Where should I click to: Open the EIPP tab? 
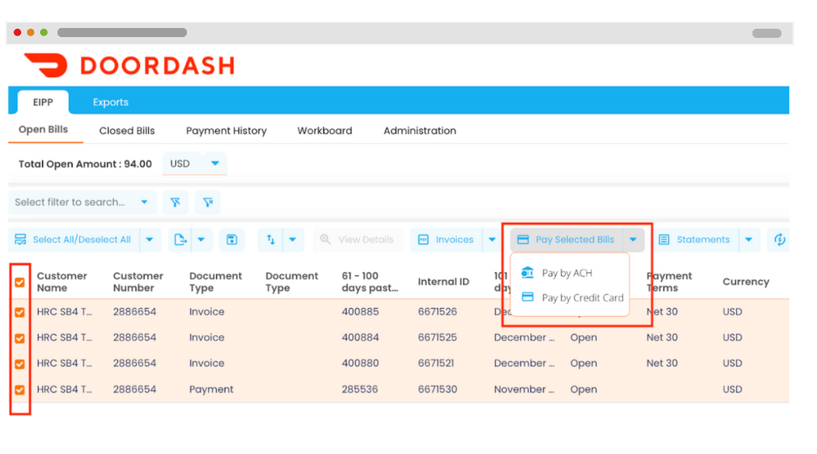pyautogui.click(x=42, y=102)
